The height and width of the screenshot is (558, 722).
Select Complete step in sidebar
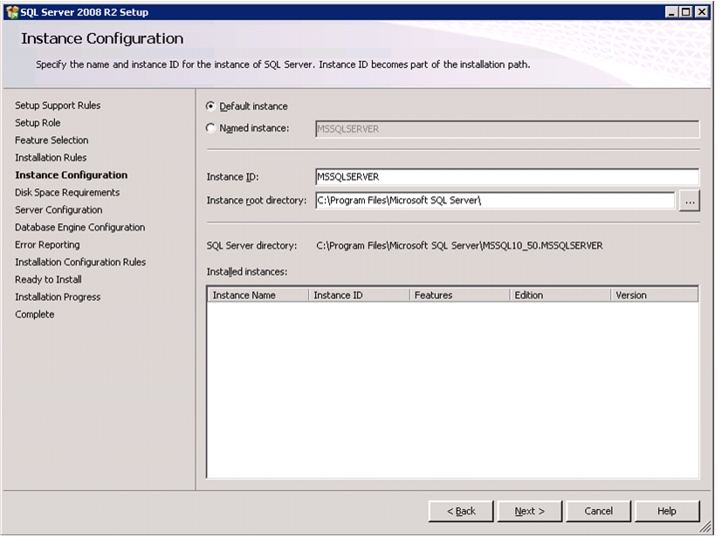(x=35, y=315)
